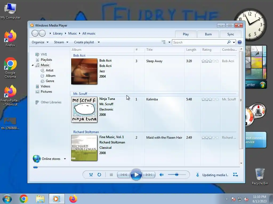Switch to the Burn tab
The height and width of the screenshot is (204, 273).
coord(208,34)
